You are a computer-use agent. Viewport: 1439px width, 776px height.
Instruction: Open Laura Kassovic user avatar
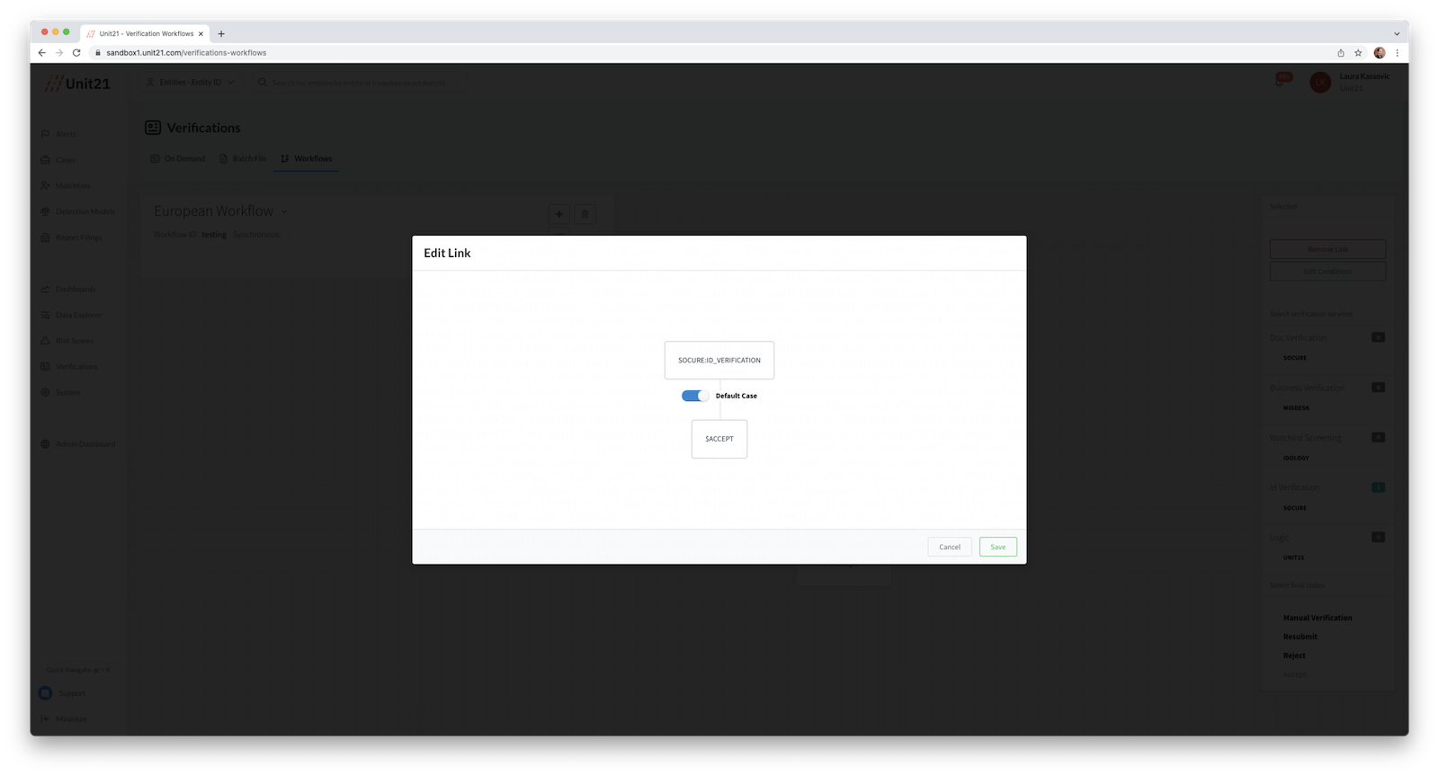[x=1319, y=83]
